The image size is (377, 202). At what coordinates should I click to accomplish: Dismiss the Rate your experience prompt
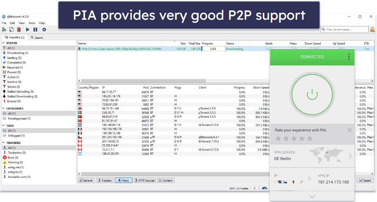(350, 130)
